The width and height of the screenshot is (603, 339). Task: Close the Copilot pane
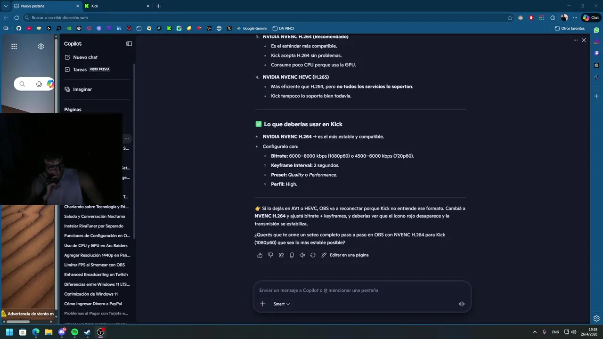pos(584,40)
